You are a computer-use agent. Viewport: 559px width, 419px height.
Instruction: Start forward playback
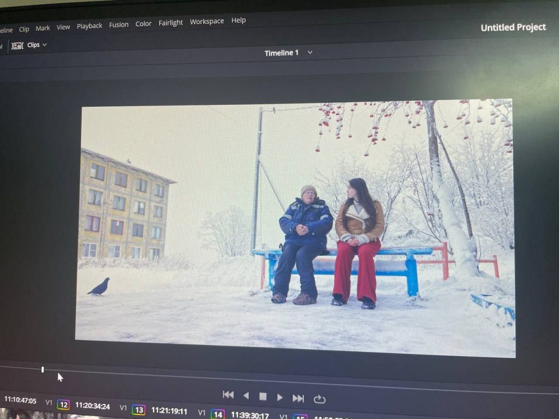tap(280, 398)
